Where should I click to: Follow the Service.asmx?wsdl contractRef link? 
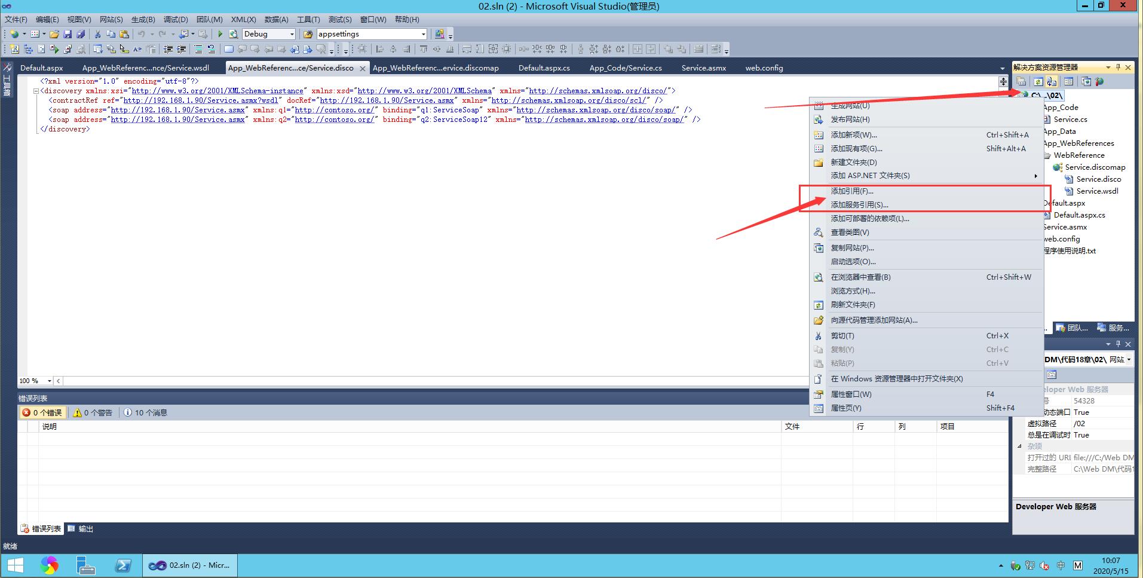[x=201, y=100]
